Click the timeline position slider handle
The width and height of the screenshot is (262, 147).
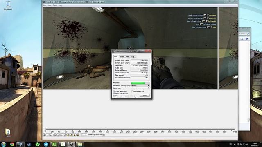pos(45,129)
